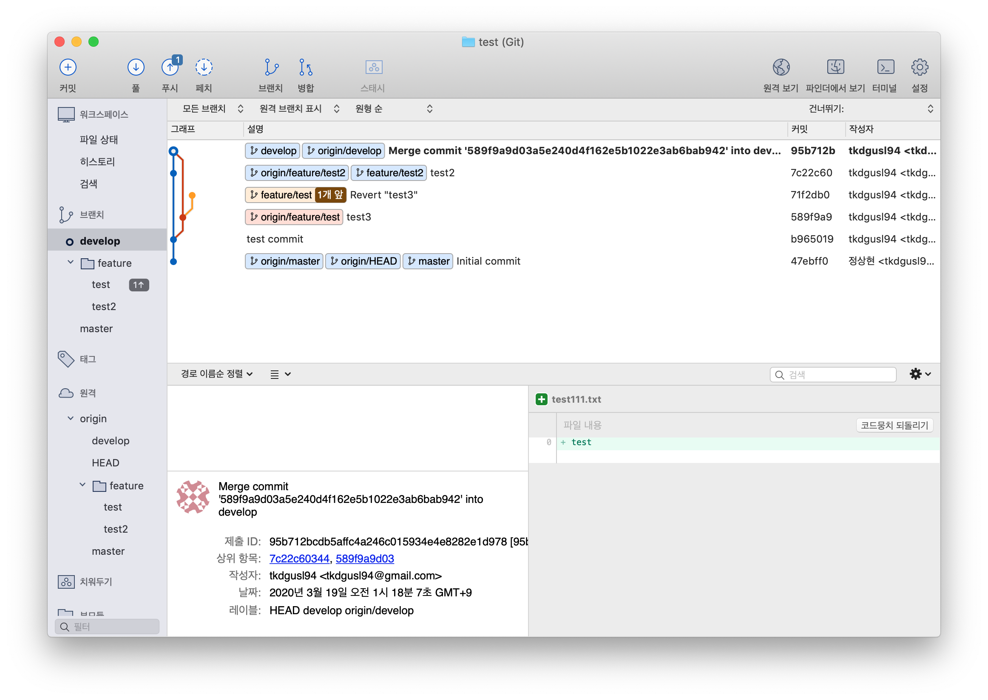Open Settings (설정) gear in toolbar
Viewport: 988px width, 700px height.
click(x=920, y=67)
